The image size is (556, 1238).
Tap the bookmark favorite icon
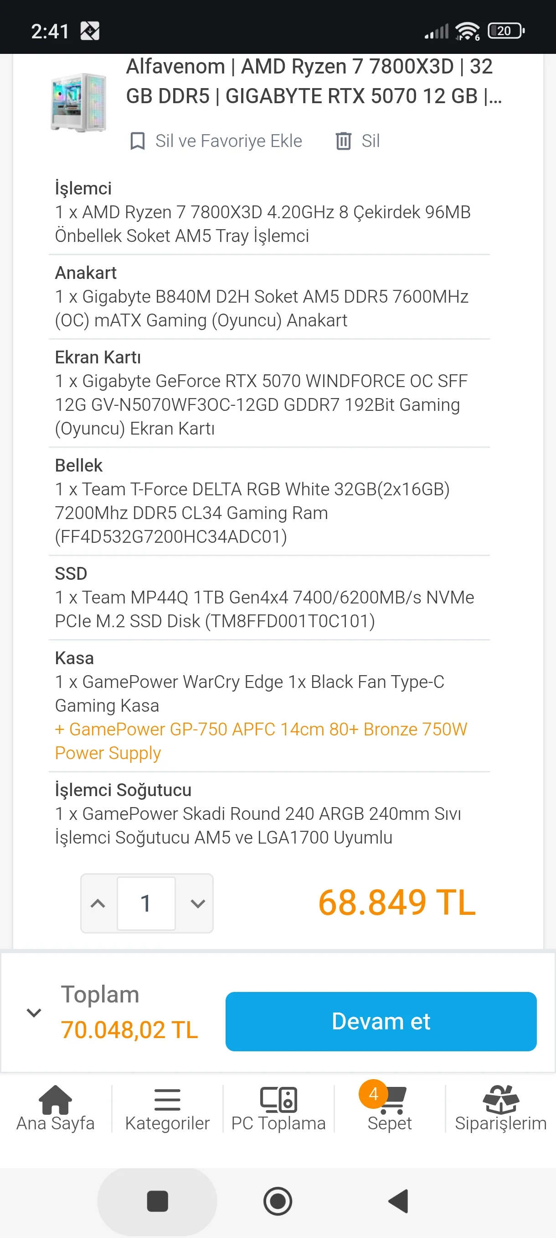[x=138, y=142]
